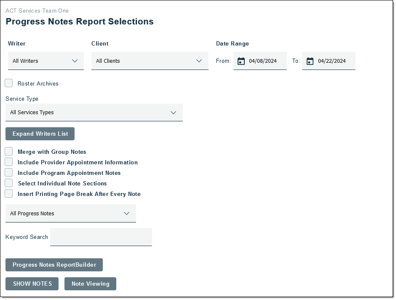This screenshot has height=300, width=396.
Task: Enable the Roster Archives checkbox
Action: point(9,83)
